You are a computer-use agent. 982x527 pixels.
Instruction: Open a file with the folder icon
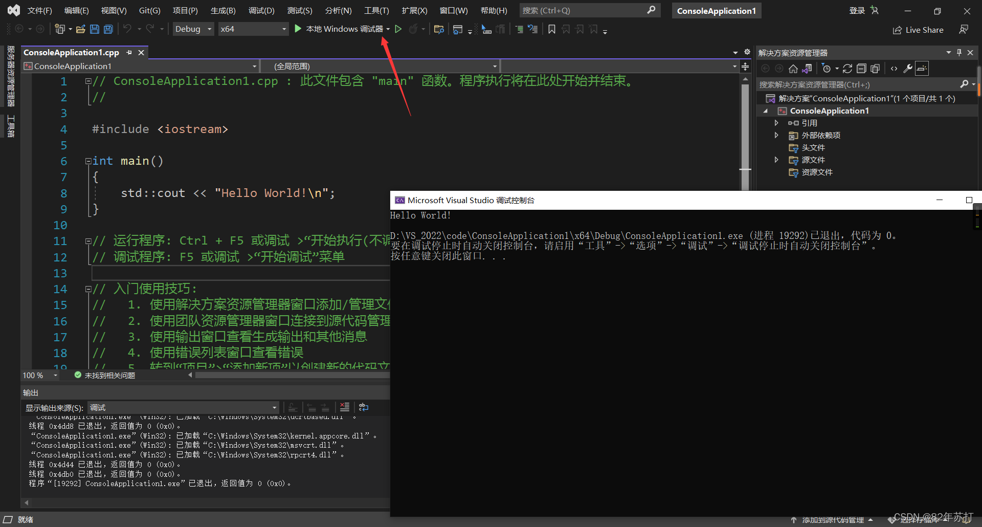point(80,29)
